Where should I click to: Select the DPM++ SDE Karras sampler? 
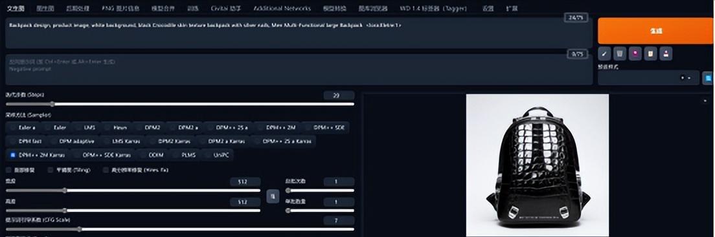pos(102,155)
